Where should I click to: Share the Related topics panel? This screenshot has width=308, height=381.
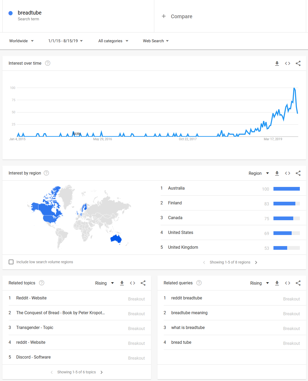coord(143,283)
